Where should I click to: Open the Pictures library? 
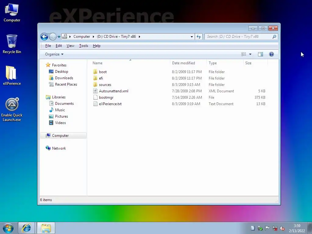pos(62,116)
